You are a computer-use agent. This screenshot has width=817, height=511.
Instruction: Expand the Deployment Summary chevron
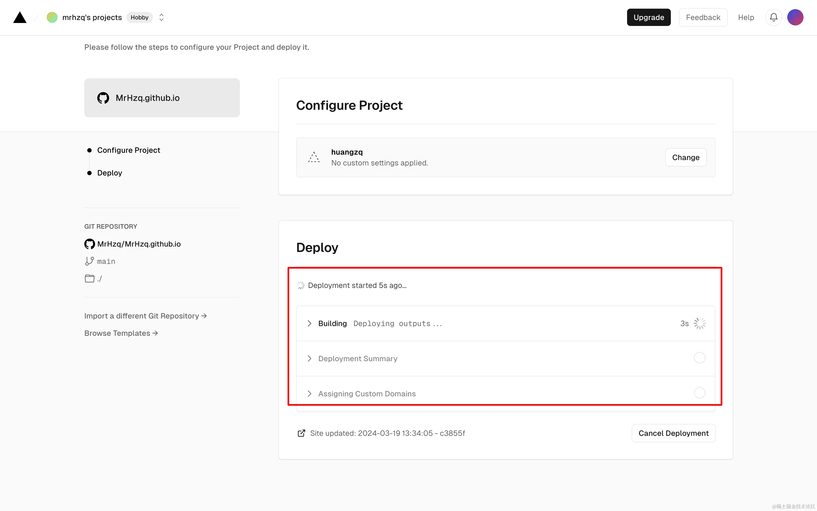click(x=309, y=359)
